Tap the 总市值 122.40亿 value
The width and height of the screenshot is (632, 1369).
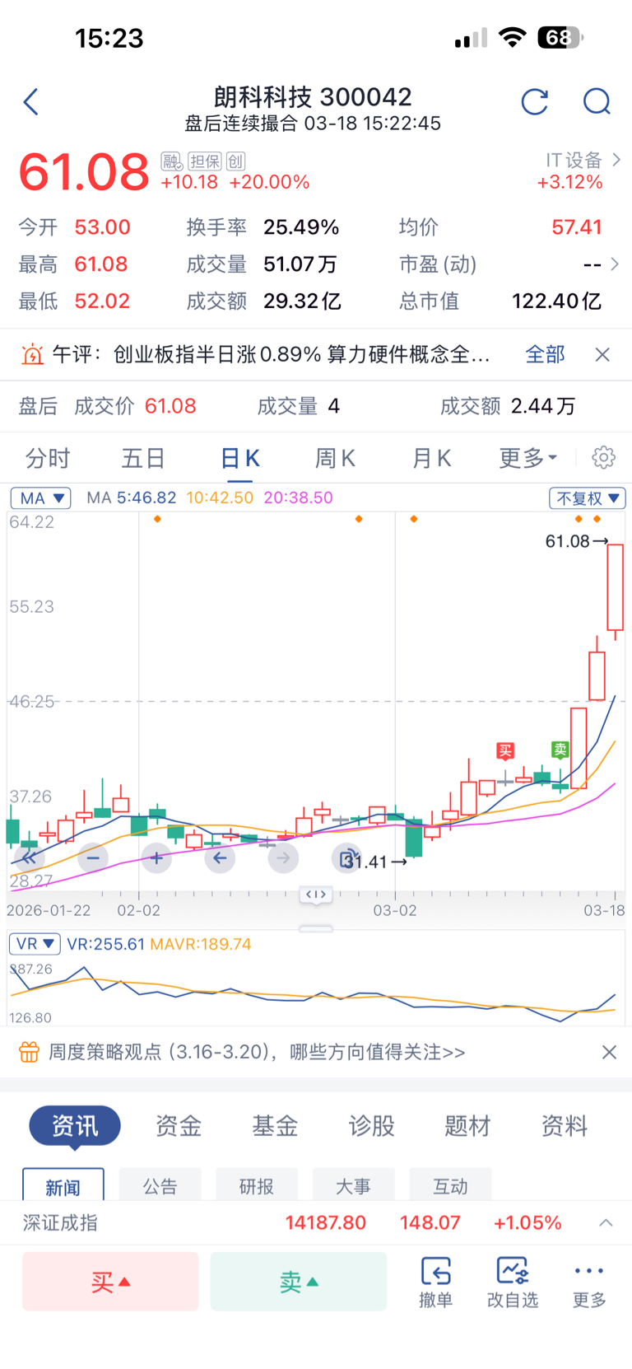556,301
